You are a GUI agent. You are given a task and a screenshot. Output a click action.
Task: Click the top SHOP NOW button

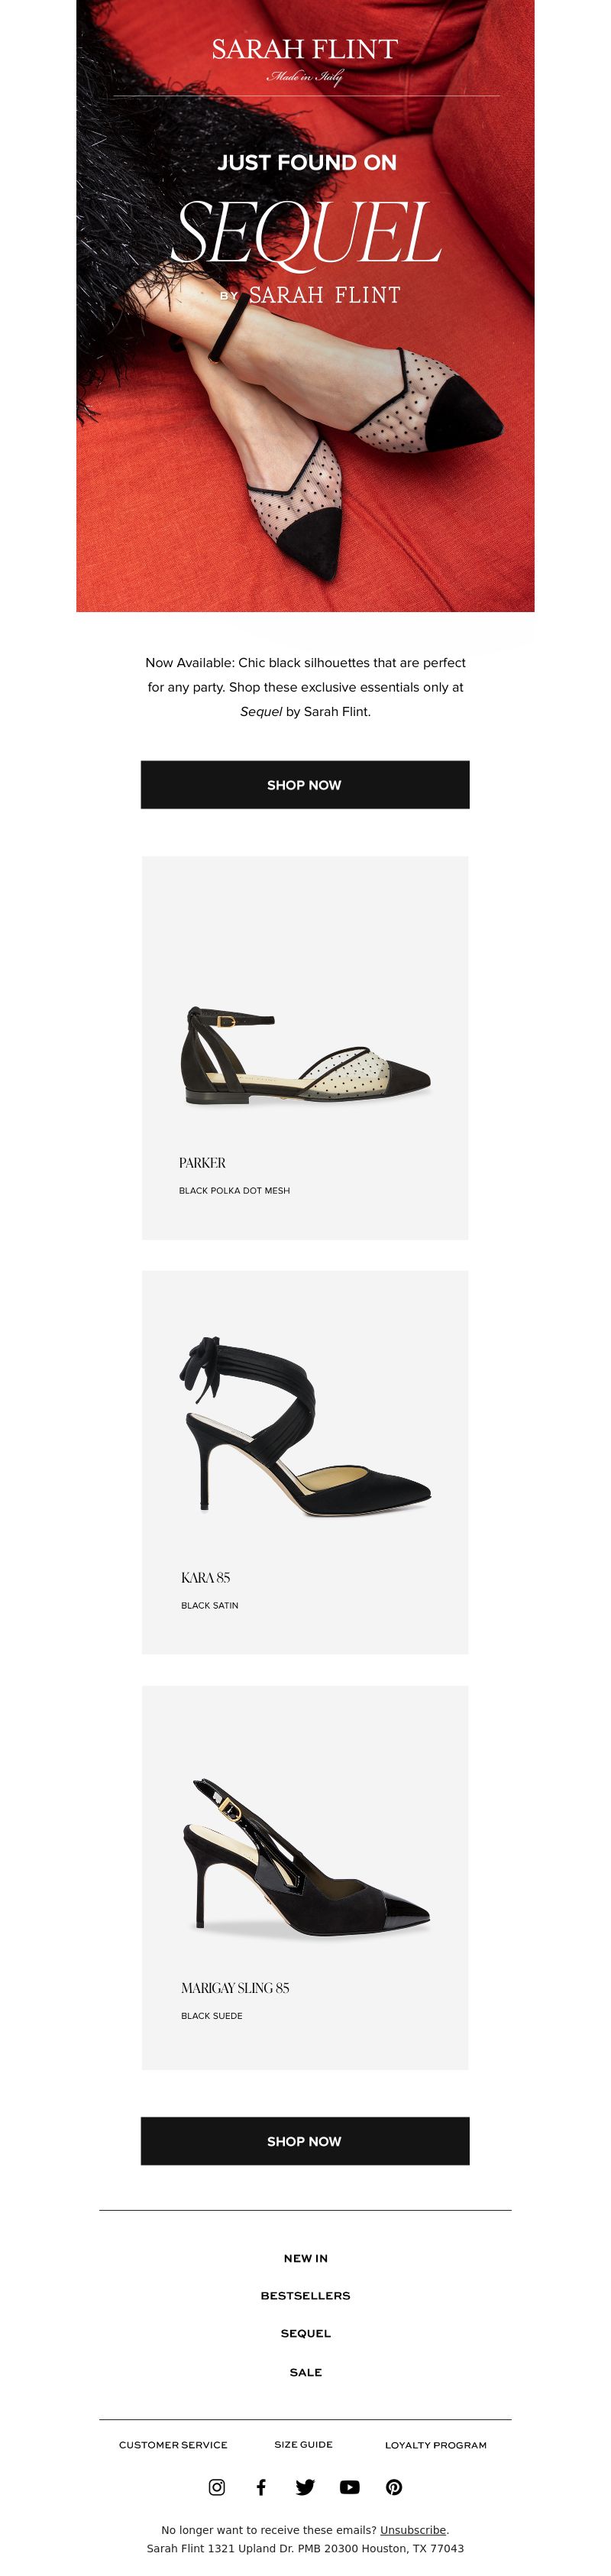(x=305, y=785)
